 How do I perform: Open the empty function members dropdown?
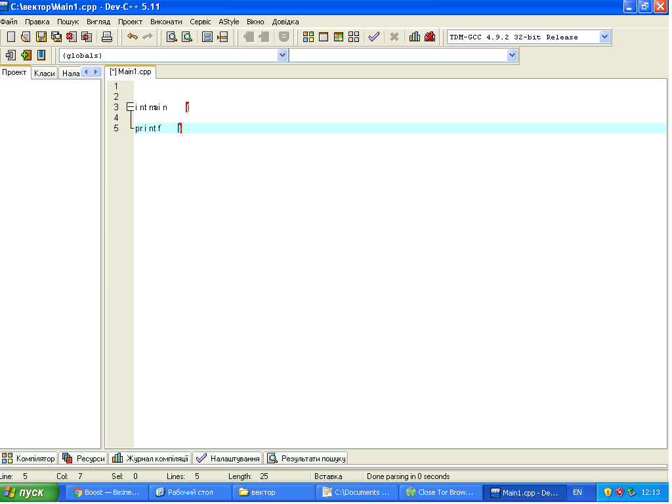[513, 56]
